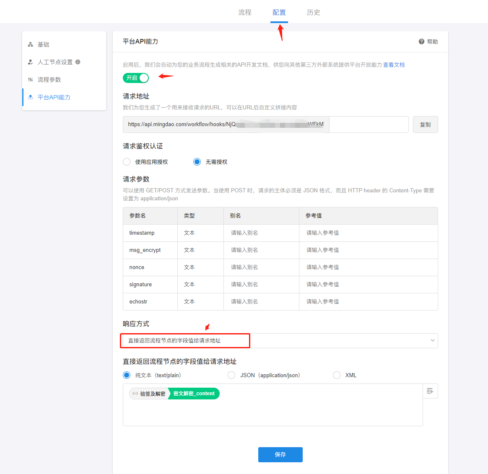Click the alias input for timestamp row
Screen dimensions: 488x474
point(261,233)
